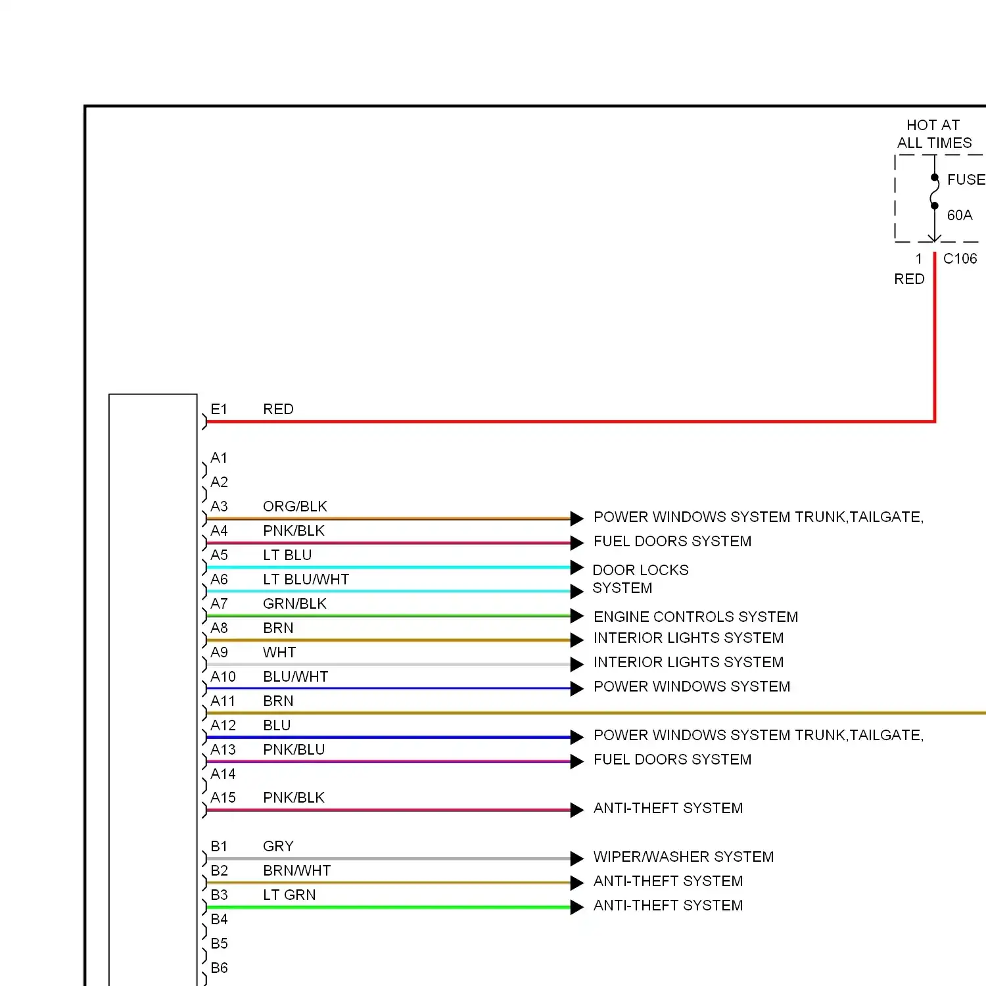Click the A14 pin label

223,774
